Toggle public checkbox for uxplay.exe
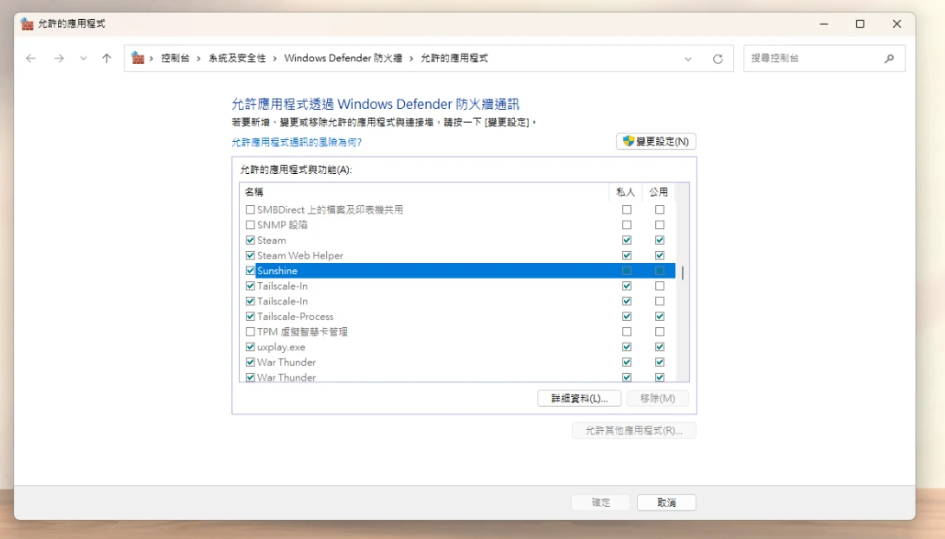 (659, 347)
